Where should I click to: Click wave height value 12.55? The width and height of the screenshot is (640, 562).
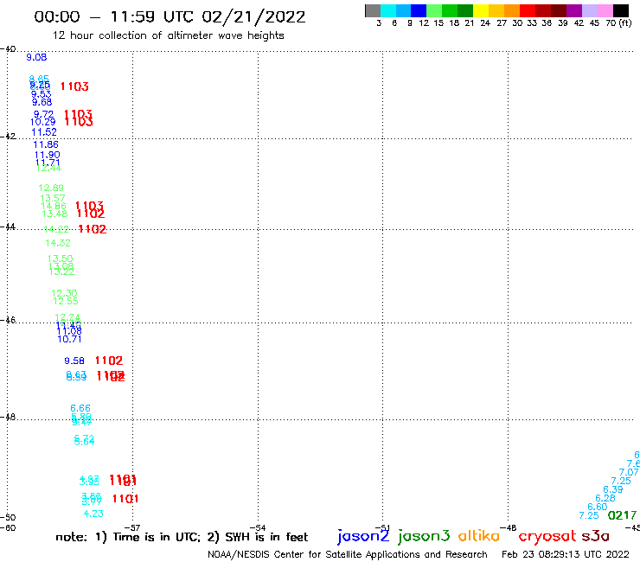point(66,301)
